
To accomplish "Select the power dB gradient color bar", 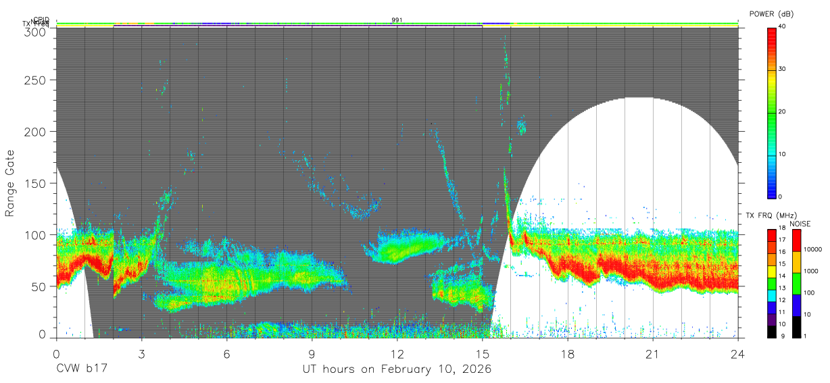I will coord(772,112).
